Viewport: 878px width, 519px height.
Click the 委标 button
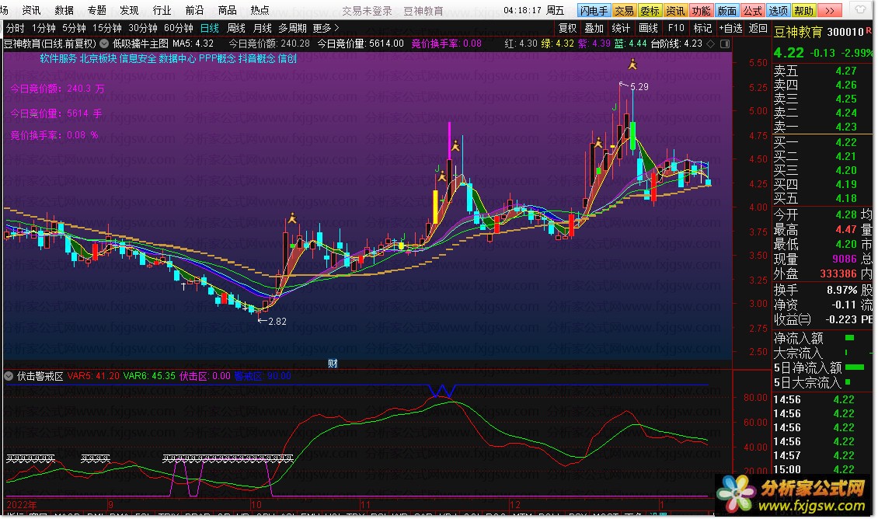650,11
